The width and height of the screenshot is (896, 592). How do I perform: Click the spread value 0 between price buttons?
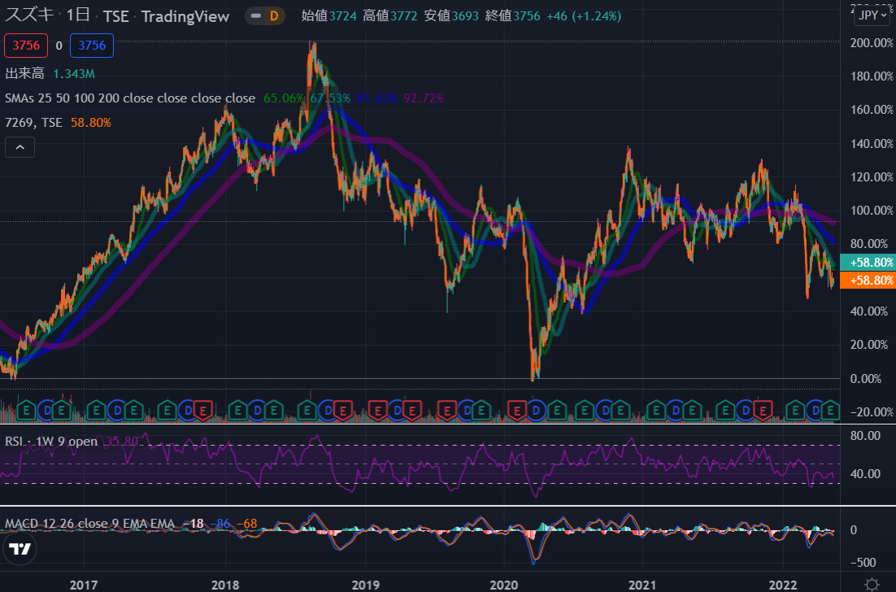[59, 46]
